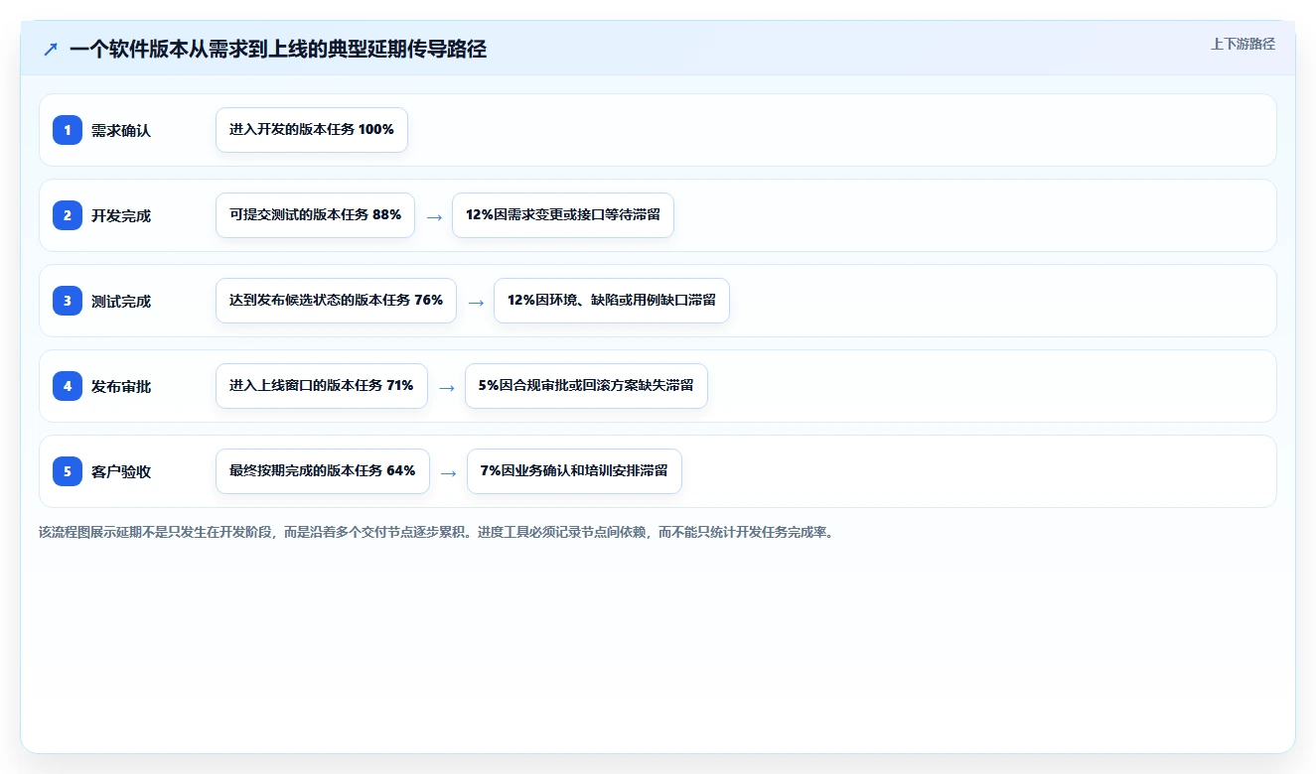This screenshot has height=774, width=1316.
Task: Click the 7%因业务确认和培训安排滞留 box
Action: tap(574, 471)
